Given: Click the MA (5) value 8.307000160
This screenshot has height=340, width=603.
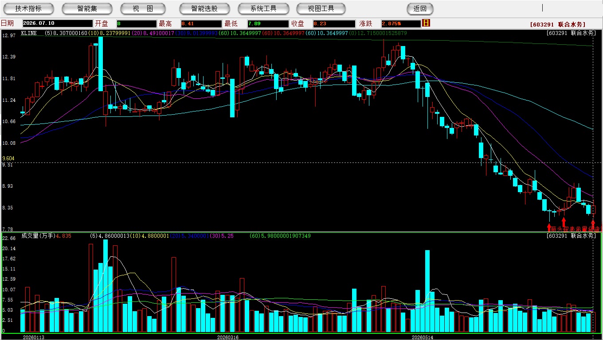Looking at the screenshot, I should tap(66, 33).
